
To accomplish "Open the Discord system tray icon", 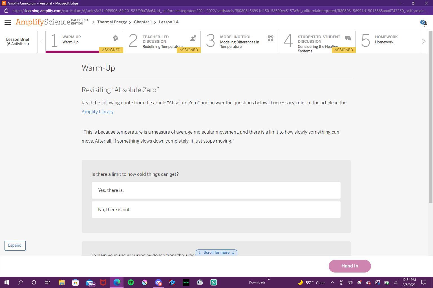I will 359,282.
